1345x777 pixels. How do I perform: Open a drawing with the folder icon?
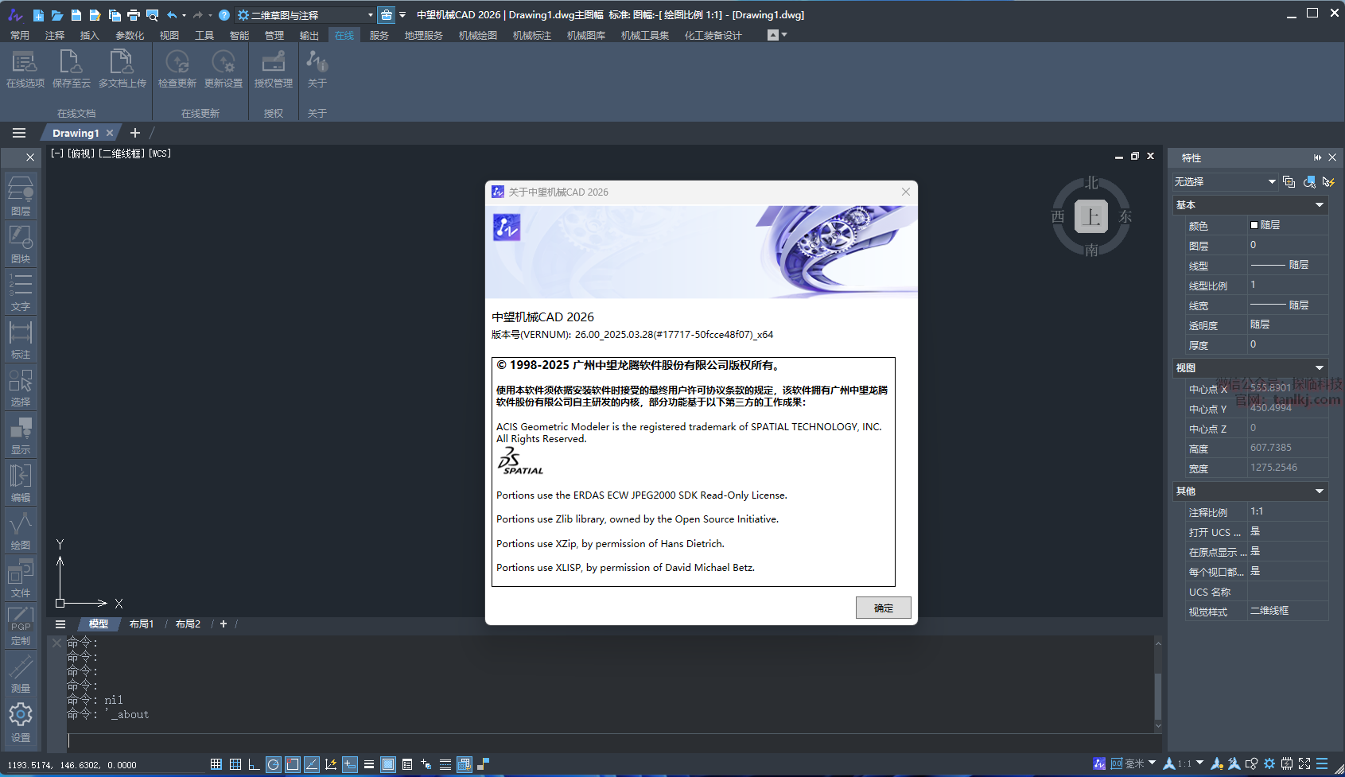[57, 15]
